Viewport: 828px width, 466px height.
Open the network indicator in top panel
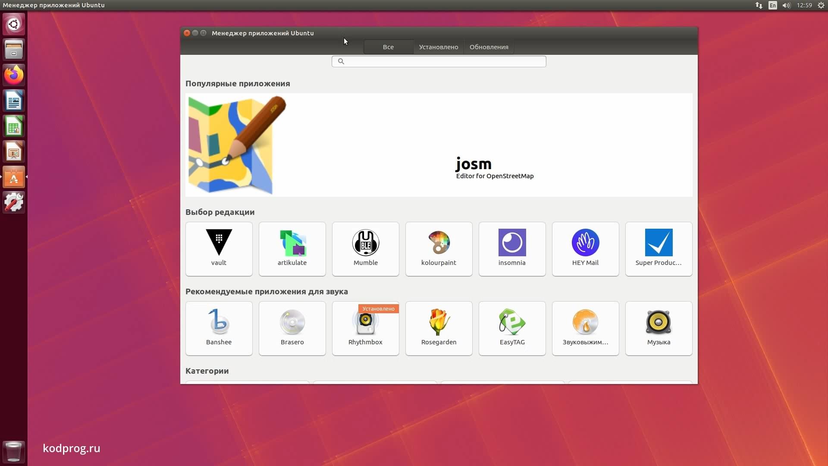point(759,5)
